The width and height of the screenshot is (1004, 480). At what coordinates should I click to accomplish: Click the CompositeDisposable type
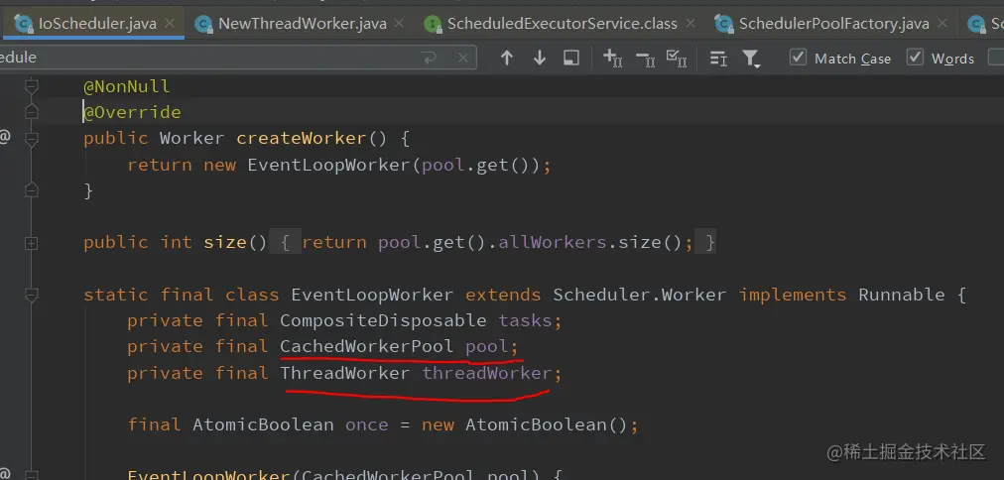[x=383, y=320]
